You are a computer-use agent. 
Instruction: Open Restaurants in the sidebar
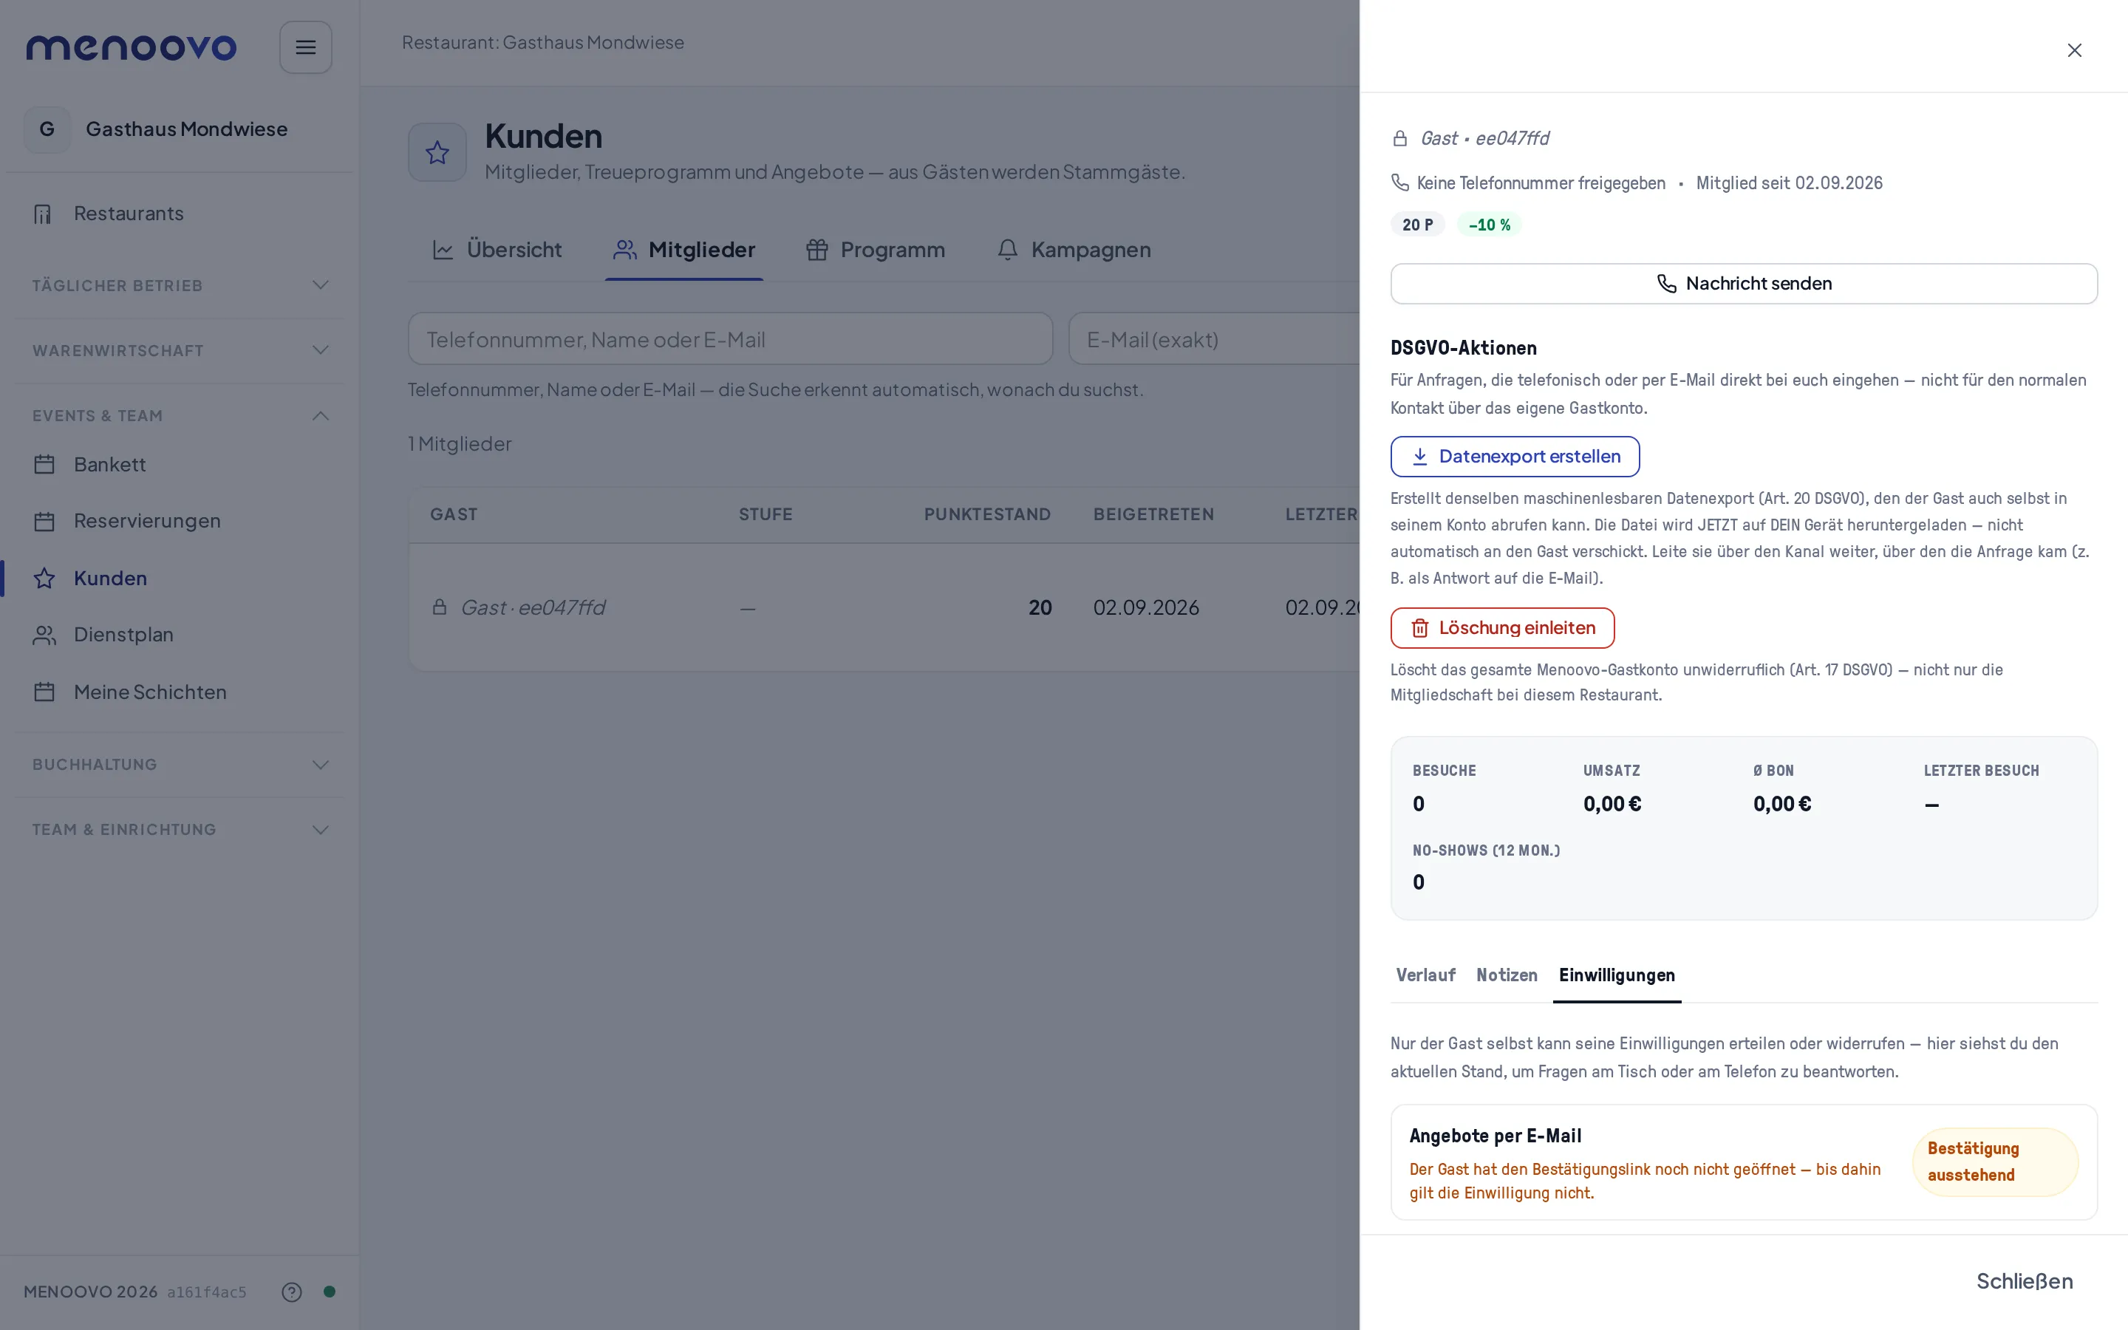coord(180,214)
